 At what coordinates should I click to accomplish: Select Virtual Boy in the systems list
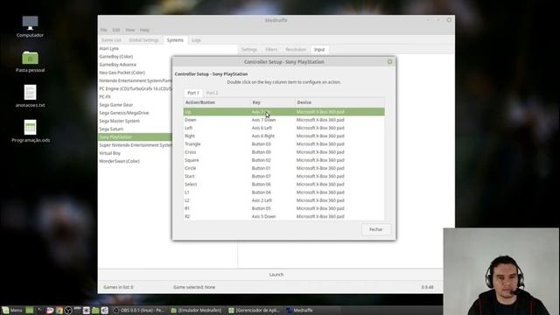point(110,153)
